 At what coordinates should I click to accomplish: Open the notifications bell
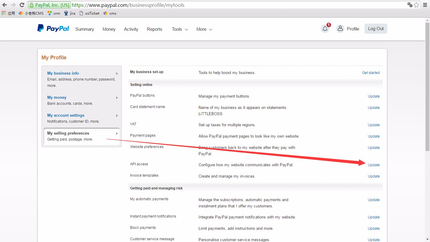pos(325,29)
